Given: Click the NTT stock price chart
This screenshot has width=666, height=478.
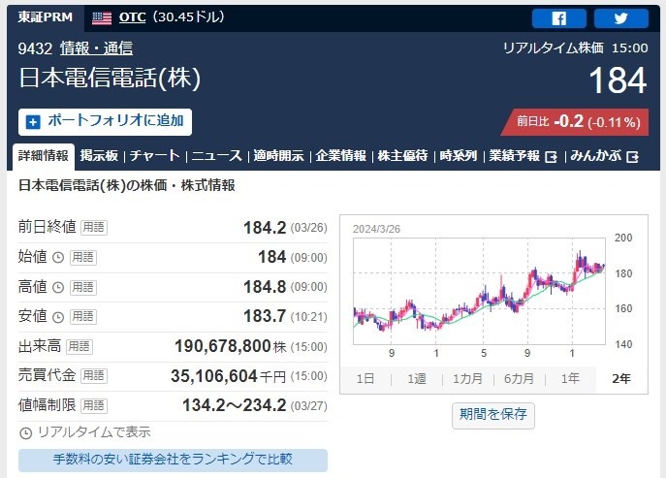Looking at the screenshot, I should pyautogui.click(x=479, y=291).
